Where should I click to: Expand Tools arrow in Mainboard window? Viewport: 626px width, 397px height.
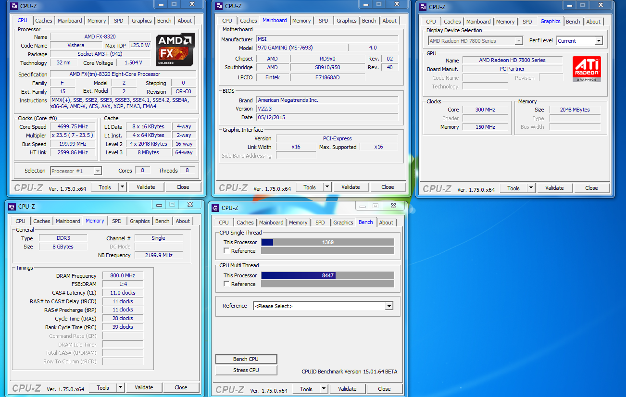coord(327,187)
